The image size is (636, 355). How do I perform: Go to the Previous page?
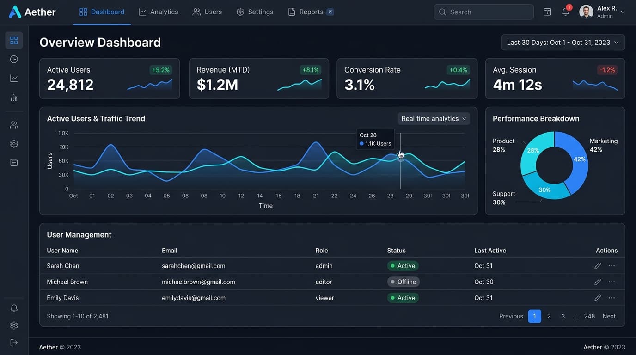click(511, 316)
